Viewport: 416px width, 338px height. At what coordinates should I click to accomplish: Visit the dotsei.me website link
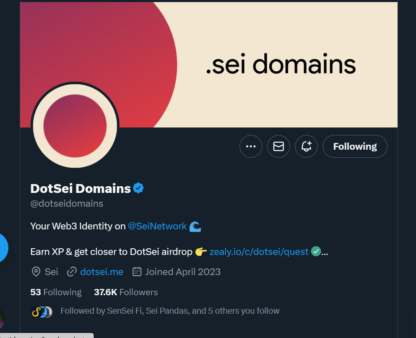click(102, 272)
